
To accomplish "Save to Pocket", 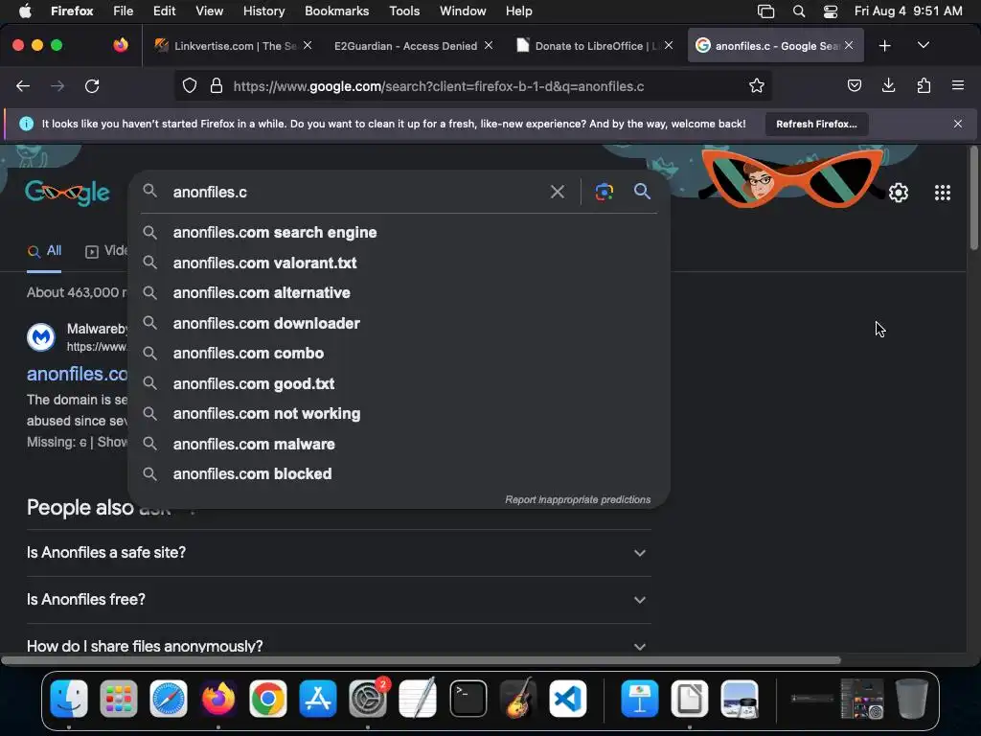I will click(854, 85).
